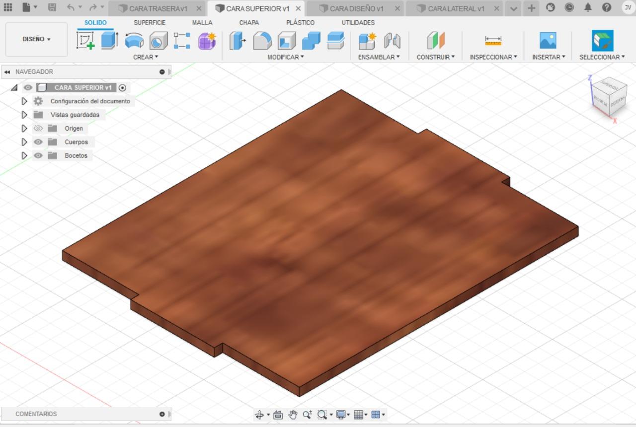Viewport: 636px width, 427px height.
Task: Hide the Cuerpos folder
Action: [38, 142]
